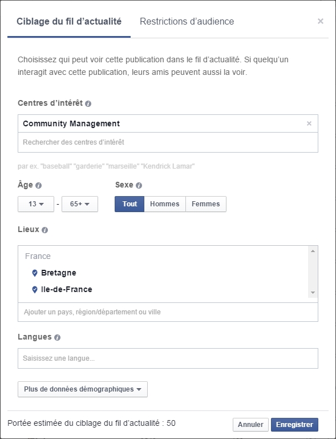
Task: Select Hommes gender option
Action: coord(165,204)
